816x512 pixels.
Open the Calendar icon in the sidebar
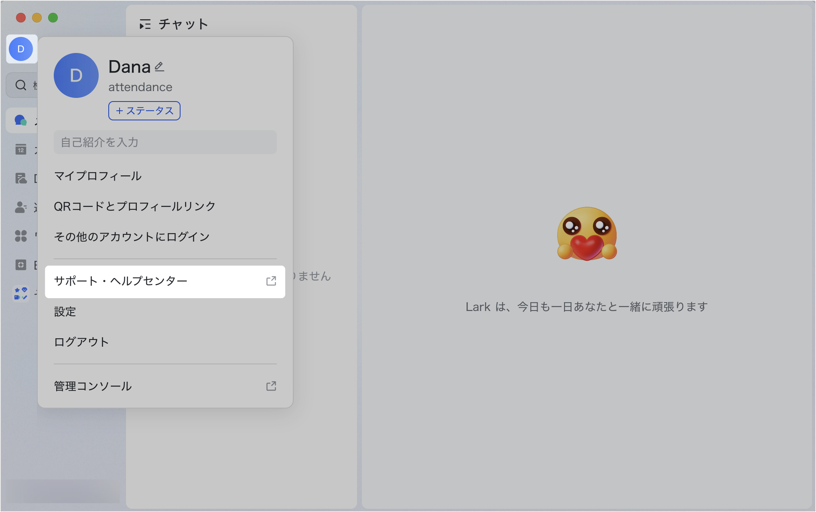pyautogui.click(x=20, y=149)
